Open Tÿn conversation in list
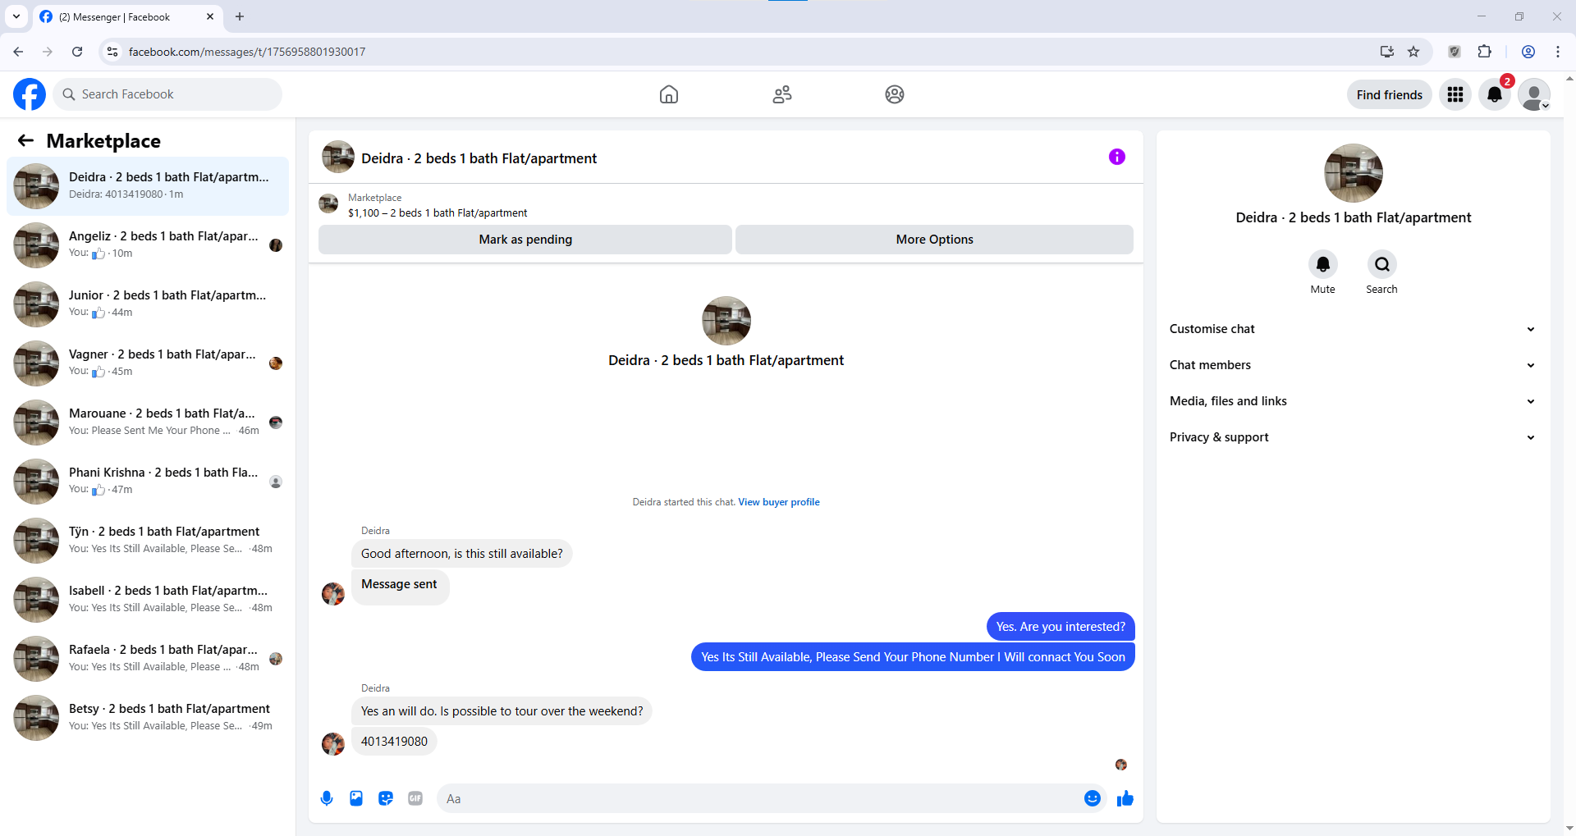Screen dimensions: 1576x836 point(148,541)
